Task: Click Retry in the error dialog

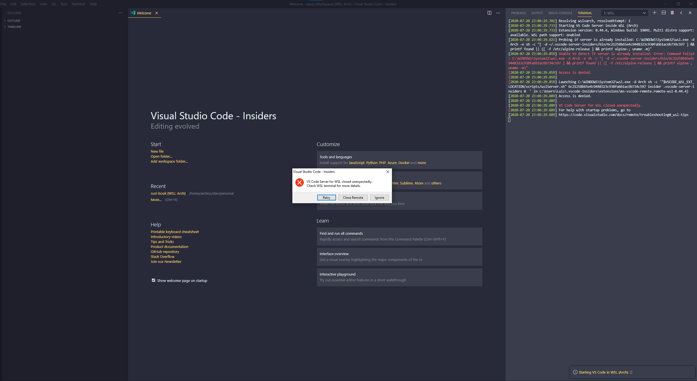Action: pos(326,198)
